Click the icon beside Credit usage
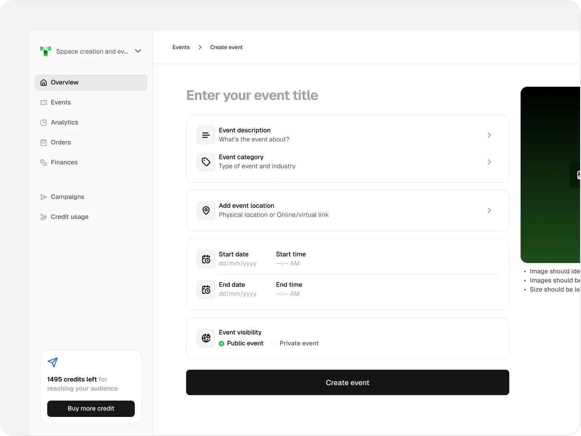581x436 pixels. 44,217
